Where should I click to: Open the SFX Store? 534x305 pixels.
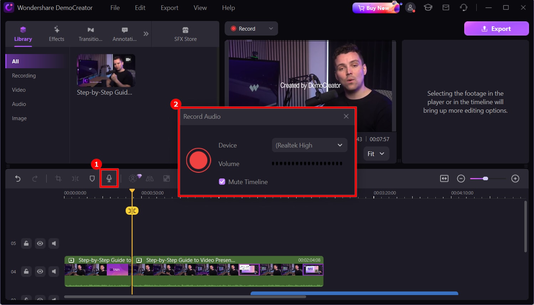click(x=185, y=34)
